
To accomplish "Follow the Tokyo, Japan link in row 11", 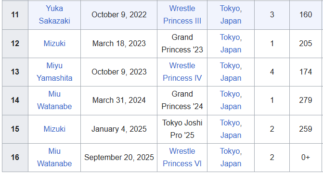I will (231, 14).
